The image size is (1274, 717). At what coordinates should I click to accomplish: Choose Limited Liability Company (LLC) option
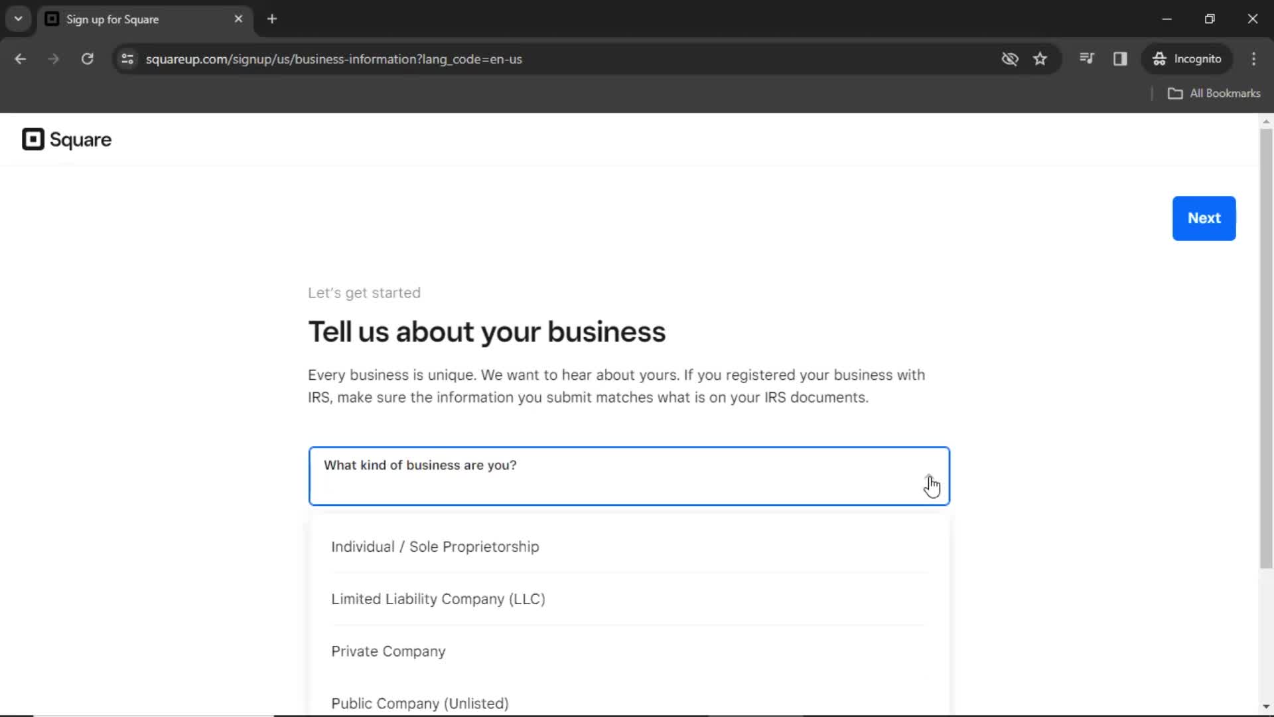pyautogui.click(x=629, y=599)
